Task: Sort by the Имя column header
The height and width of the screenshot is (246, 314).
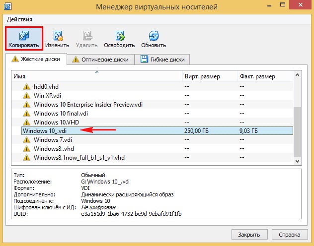Action: tap(97, 76)
